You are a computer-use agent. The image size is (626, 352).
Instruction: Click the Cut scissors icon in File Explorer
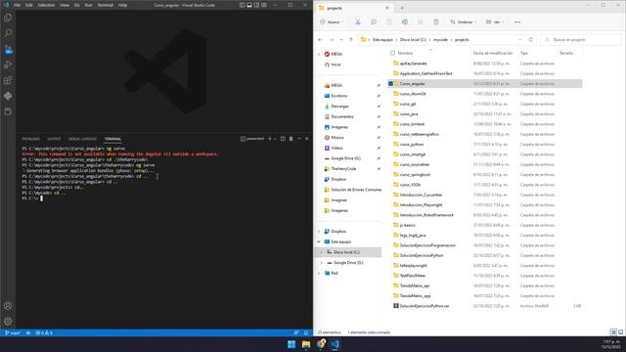click(x=358, y=22)
